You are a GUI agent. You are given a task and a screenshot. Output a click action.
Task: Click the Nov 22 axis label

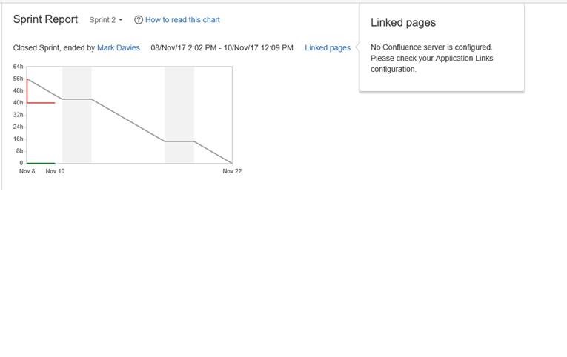click(x=232, y=171)
